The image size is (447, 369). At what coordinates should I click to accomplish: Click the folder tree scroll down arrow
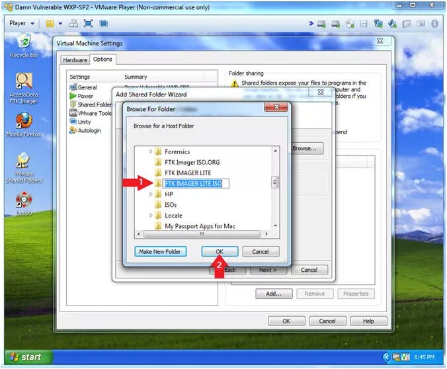point(275,225)
